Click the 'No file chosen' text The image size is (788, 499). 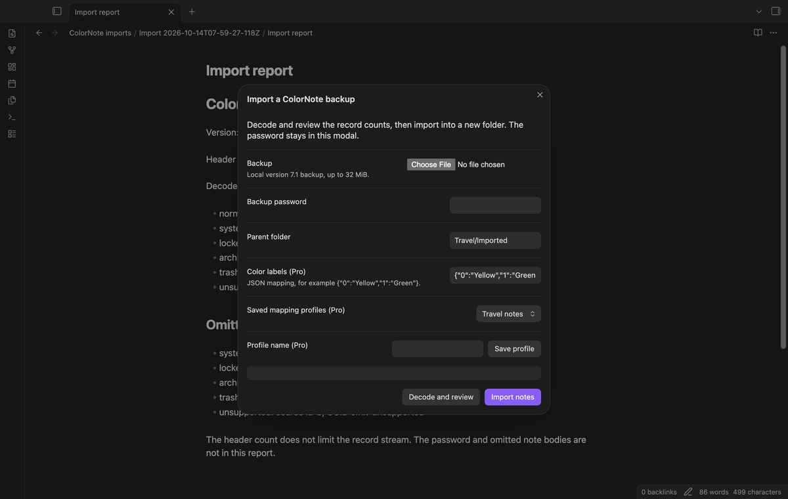pyautogui.click(x=481, y=165)
